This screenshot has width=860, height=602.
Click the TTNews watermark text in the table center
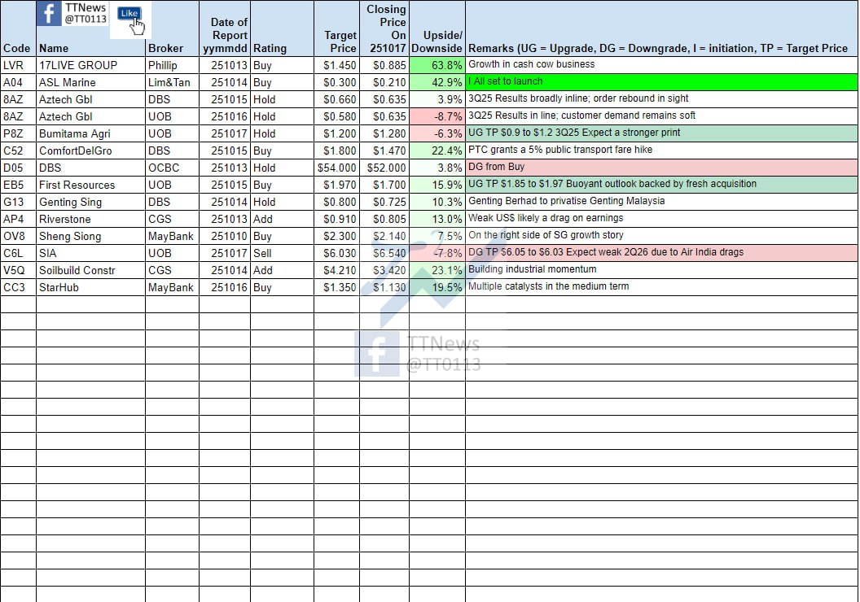click(444, 354)
